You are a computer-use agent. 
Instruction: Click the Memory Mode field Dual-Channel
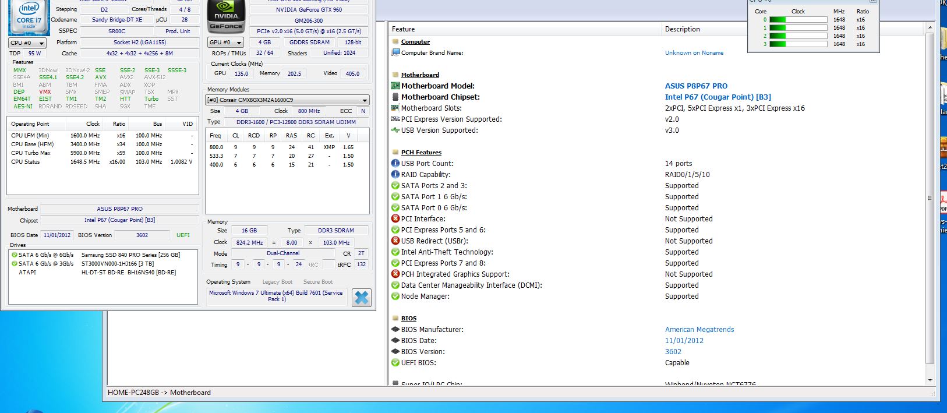click(x=283, y=253)
